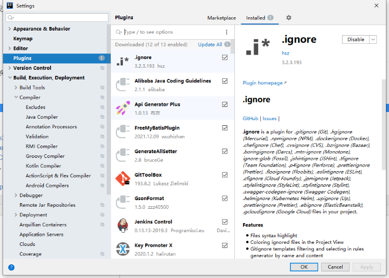Click project-level icon next to Build Tools
This screenshot has height=278, width=389.
pos(102,88)
